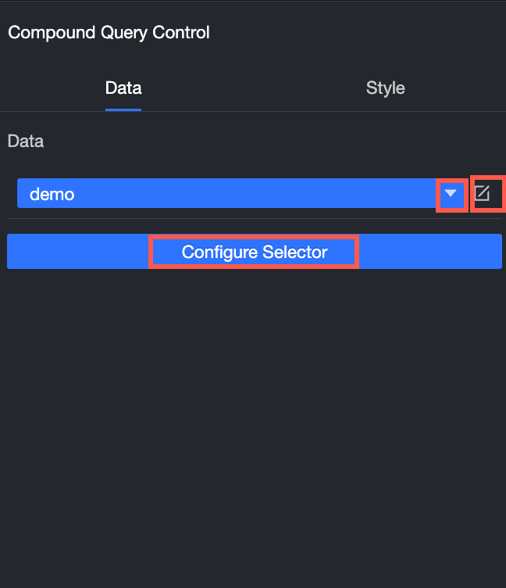Click the square-with-pencil edit icon
This screenshot has height=588, width=506.
(x=483, y=193)
